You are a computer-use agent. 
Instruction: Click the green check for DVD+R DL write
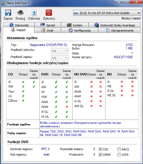click(x=67, y=117)
